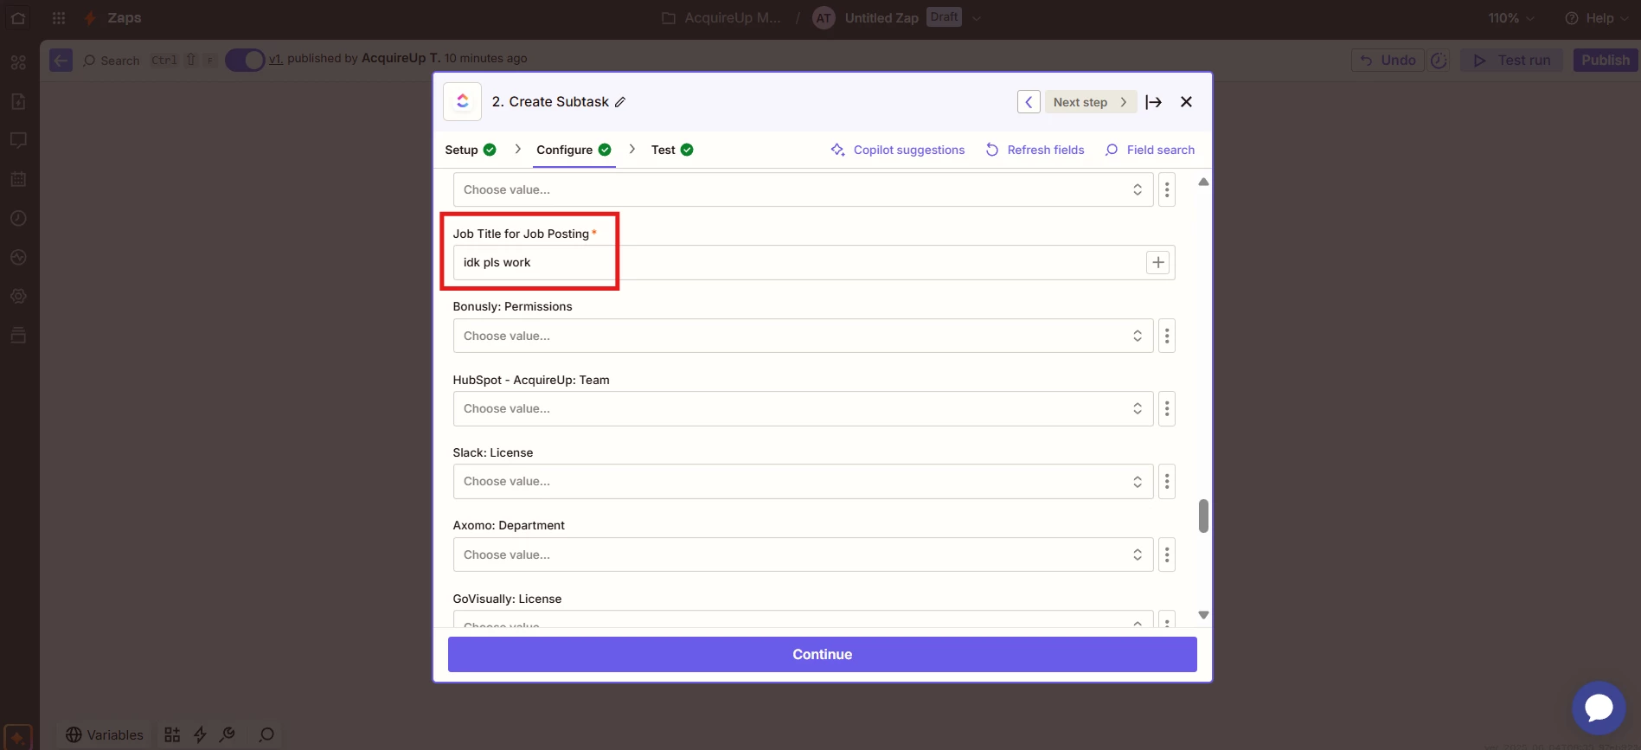Click the ClickUp app icon in step header
The height and width of the screenshot is (750, 1641).
point(462,101)
